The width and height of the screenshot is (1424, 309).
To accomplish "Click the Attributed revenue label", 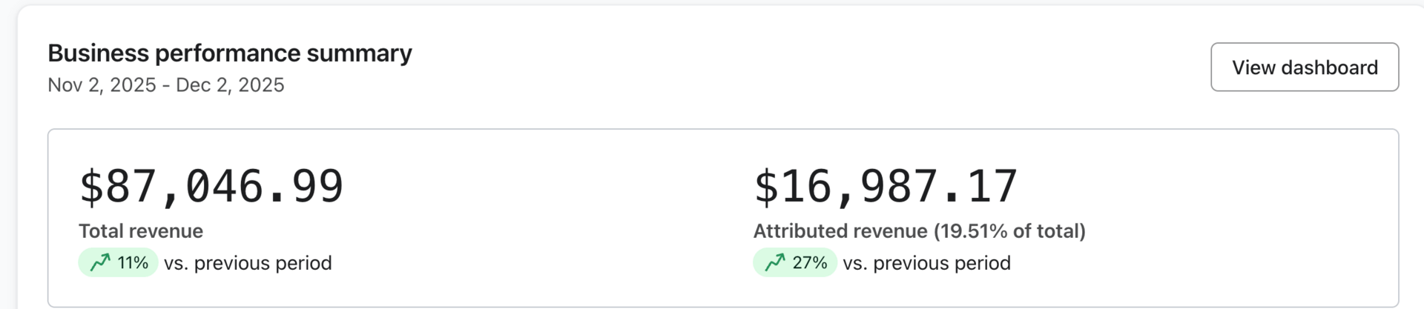I will tap(840, 231).
